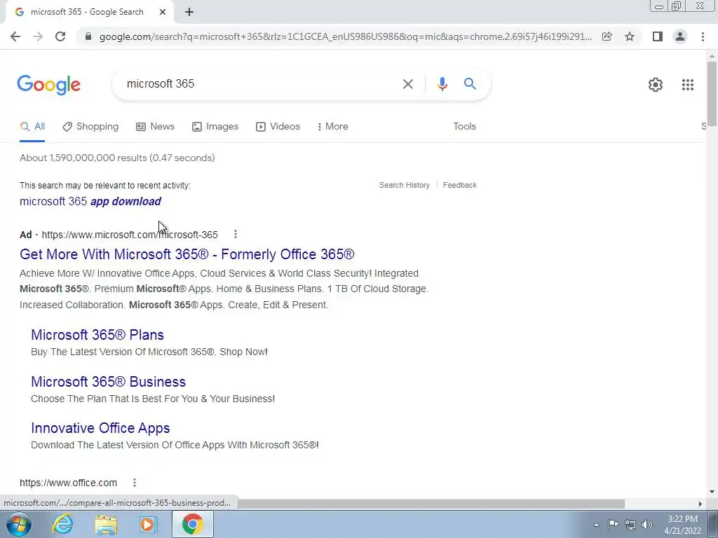
Task: Switch to the News tab
Action: pos(155,127)
